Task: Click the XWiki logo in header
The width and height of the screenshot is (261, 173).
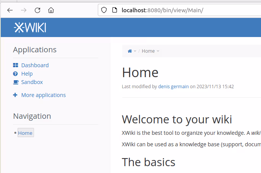Action: tap(30, 27)
